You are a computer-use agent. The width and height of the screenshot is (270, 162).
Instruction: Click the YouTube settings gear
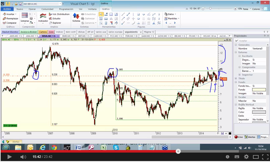tap(246, 157)
